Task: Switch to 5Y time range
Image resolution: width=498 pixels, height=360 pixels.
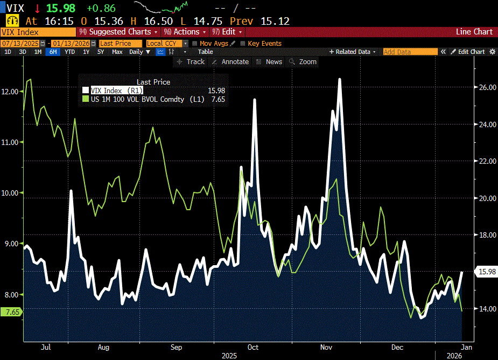Action: point(101,52)
